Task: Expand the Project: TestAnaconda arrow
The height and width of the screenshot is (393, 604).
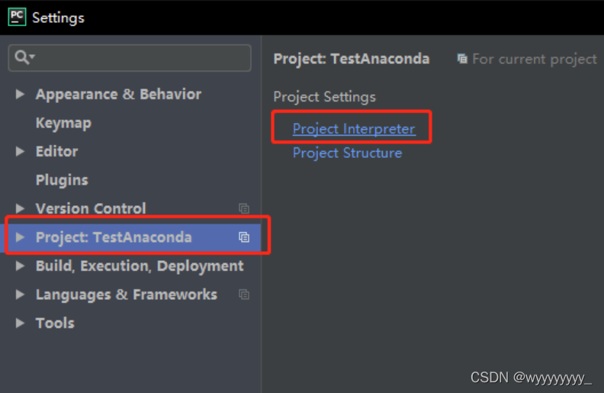Action: coord(20,237)
